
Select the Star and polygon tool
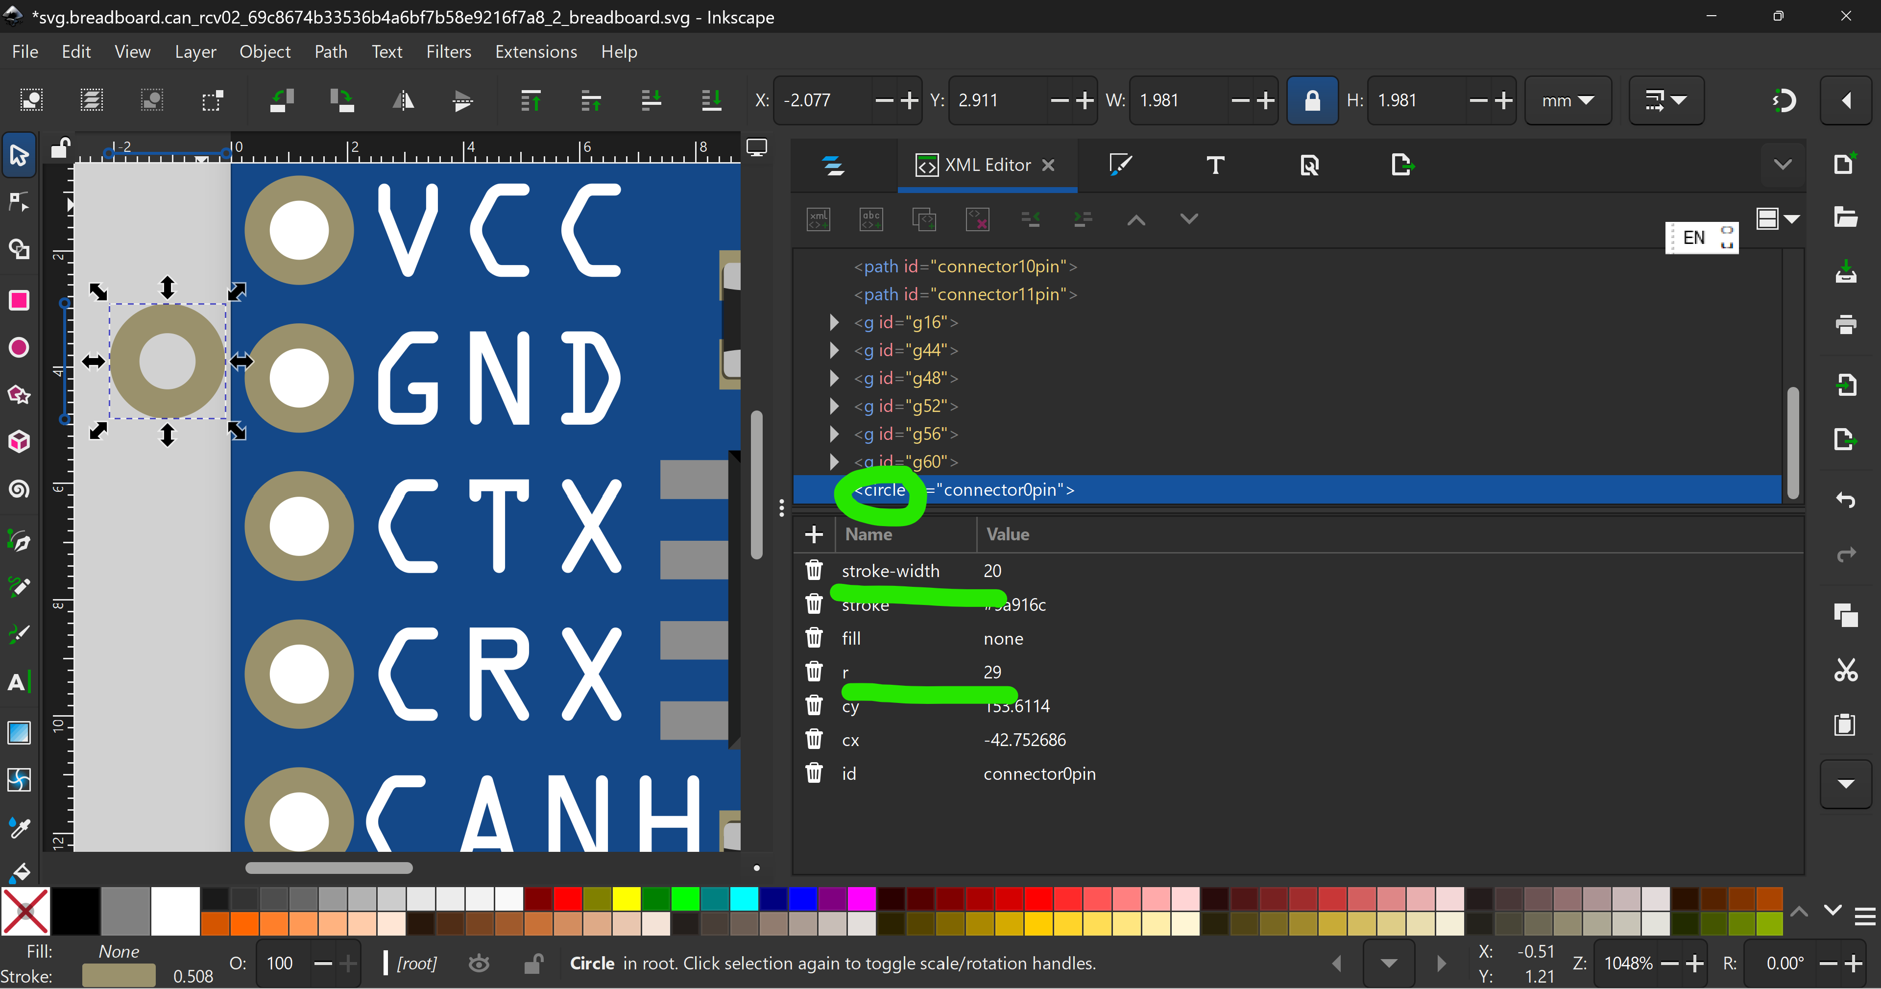19,395
